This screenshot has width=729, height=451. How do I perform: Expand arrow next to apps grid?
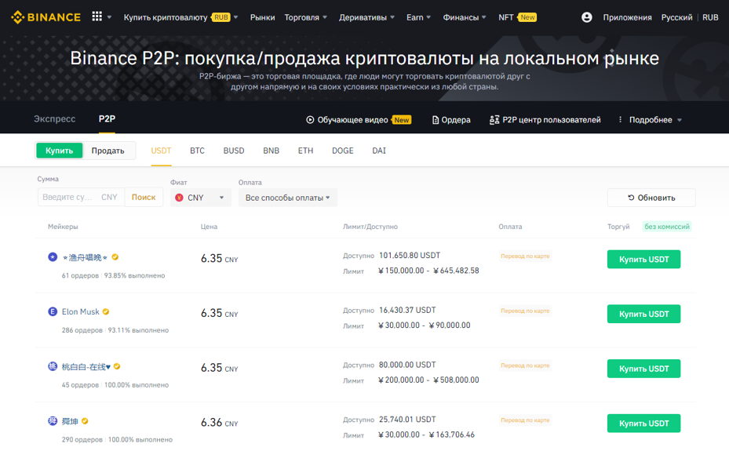(109, 17)
